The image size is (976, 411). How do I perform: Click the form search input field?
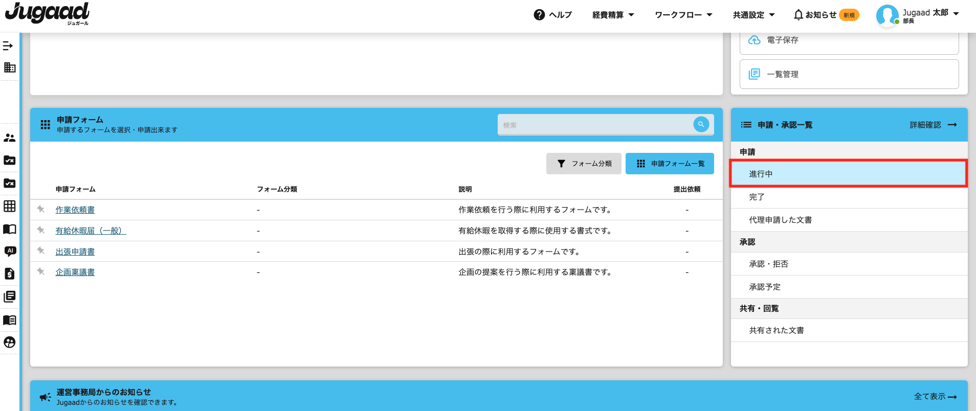tap(594, 125)
